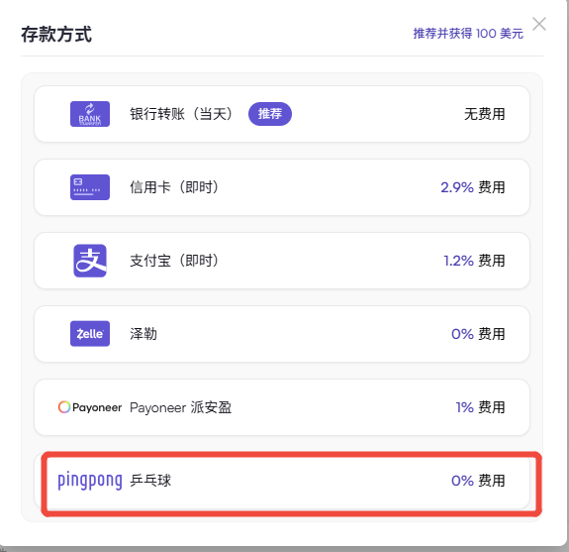Screen dimensions: 569x552
Task: Click the Alipay logo icon
Action: (x=90, y=261)
